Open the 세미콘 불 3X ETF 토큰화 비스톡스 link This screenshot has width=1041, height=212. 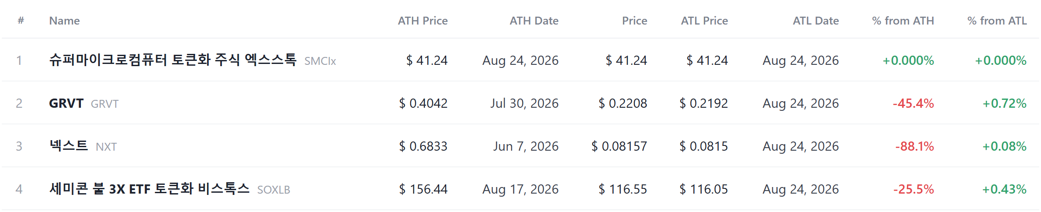tap(149, 189)
